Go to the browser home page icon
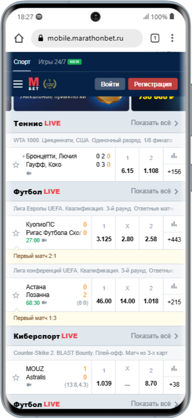 pyautogui.click(x=19, y=39)
